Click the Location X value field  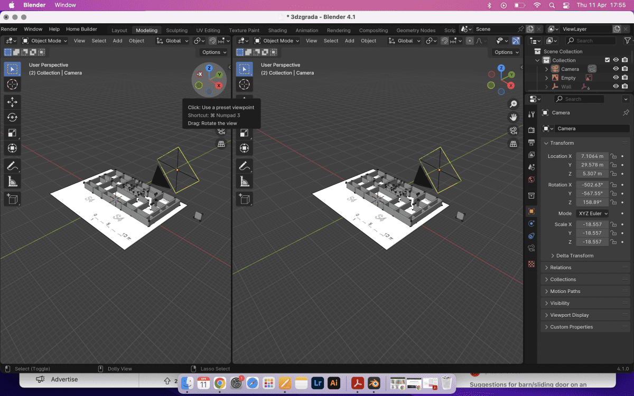click(592, 156)
